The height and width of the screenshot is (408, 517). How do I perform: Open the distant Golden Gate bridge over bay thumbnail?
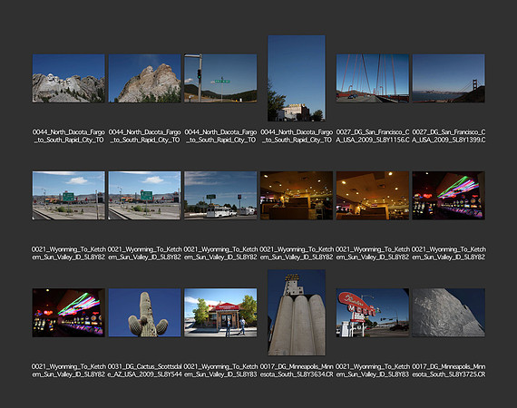pos(449,79)
